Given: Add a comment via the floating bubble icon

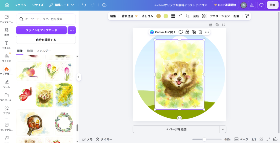Looking at the screenshot, I should tap(181, 32).
